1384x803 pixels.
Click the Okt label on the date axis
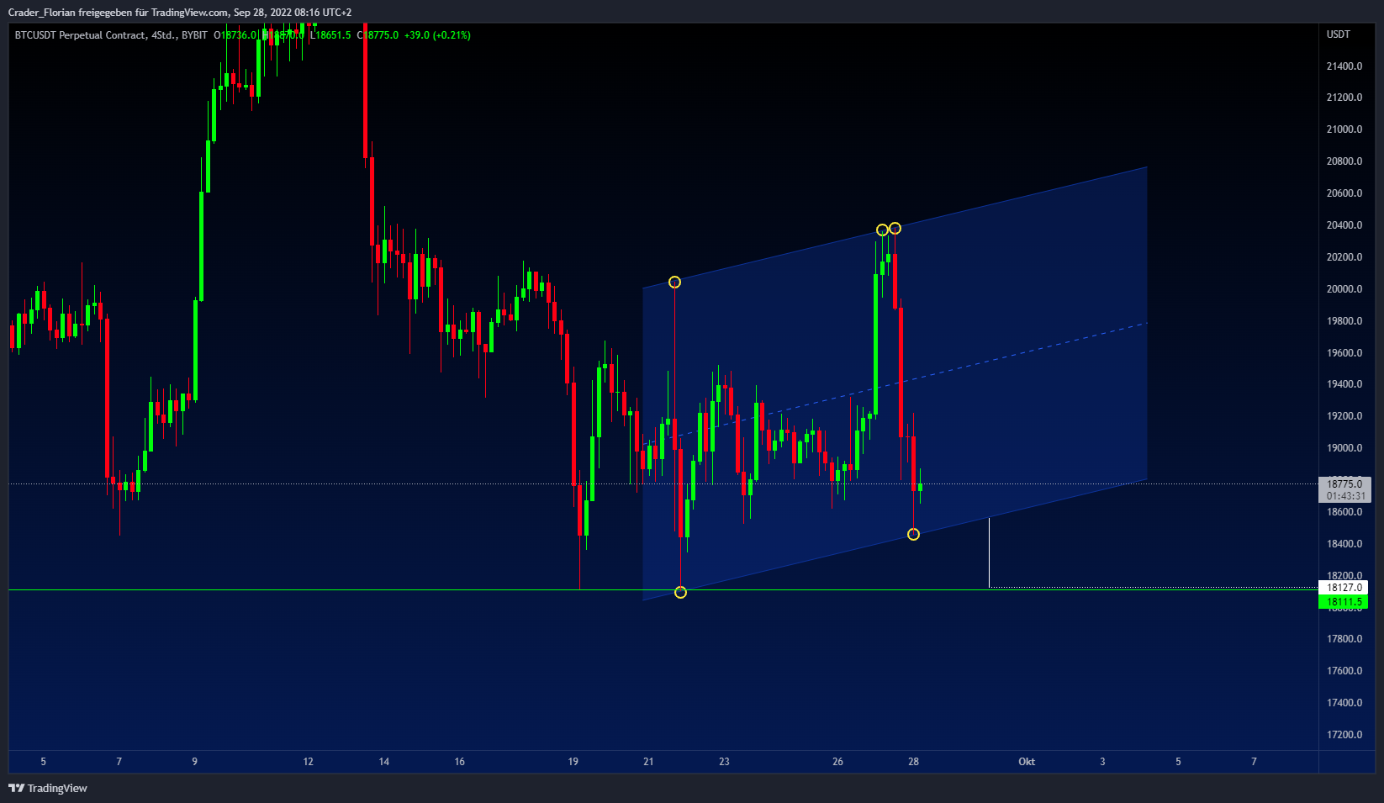click(1027, 762)
